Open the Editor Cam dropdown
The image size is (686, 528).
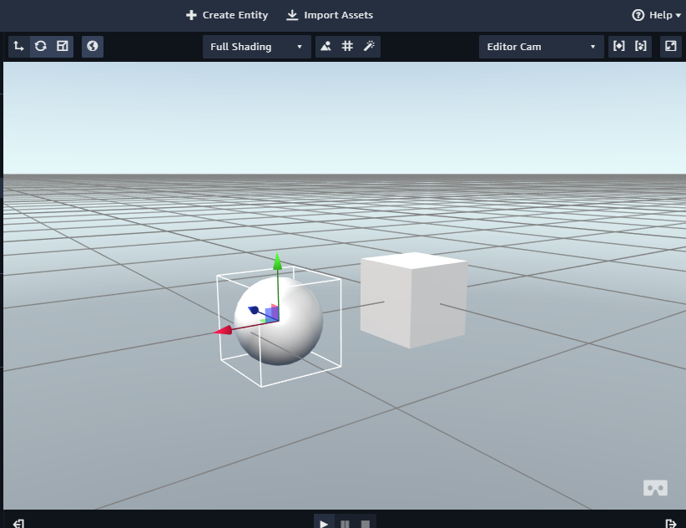[541, 47]
